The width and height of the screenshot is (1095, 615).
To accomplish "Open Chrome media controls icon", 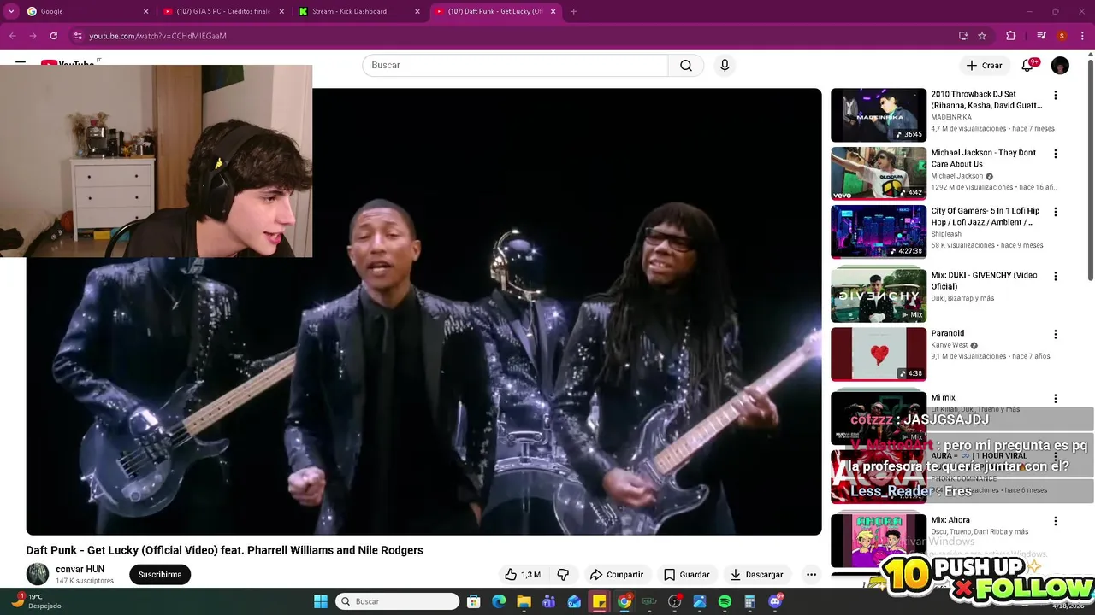I will [1041, 36].
